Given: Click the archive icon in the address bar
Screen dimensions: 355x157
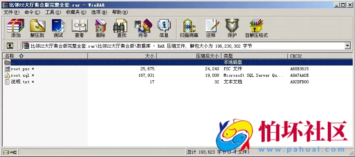Looking at the screenshot, I should (26, 46).
